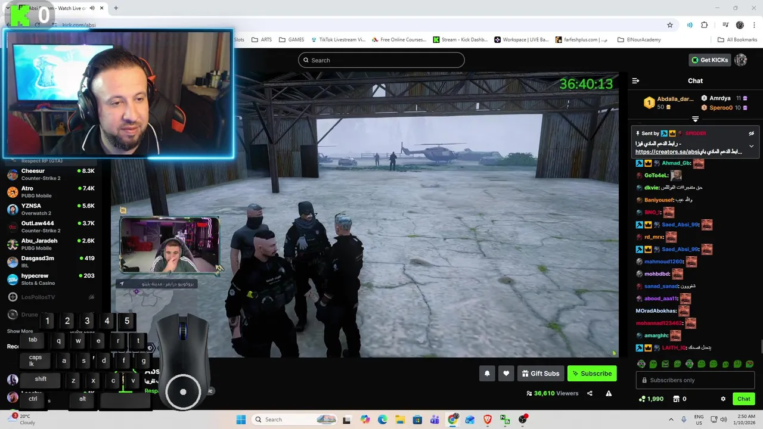Click the browser address bar
Image resolution: width=763 pixels, height=429 pixels.
(x=358, y=25)
